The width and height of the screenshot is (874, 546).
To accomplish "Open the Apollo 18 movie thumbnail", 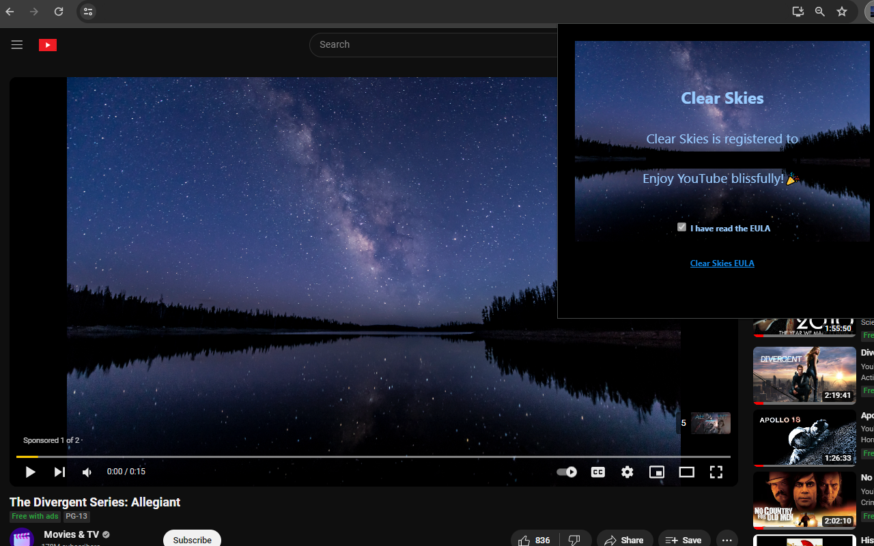I will [804, 438].
